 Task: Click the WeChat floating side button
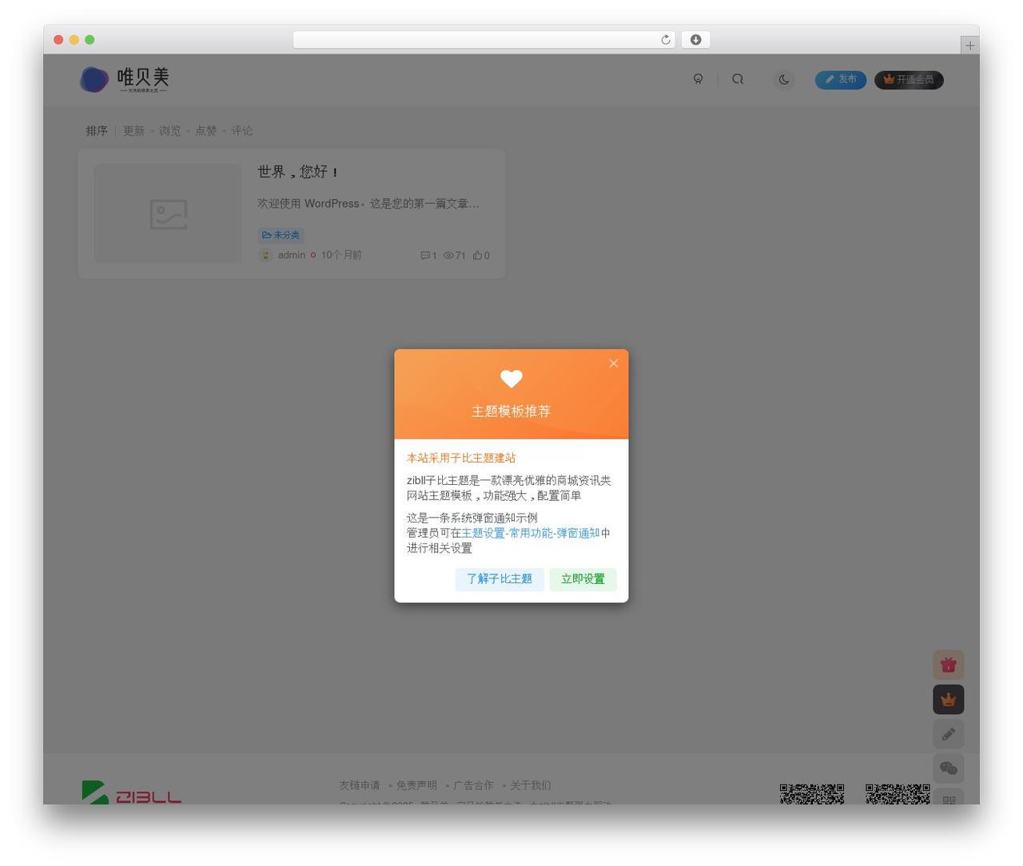[x=949, y=769]
